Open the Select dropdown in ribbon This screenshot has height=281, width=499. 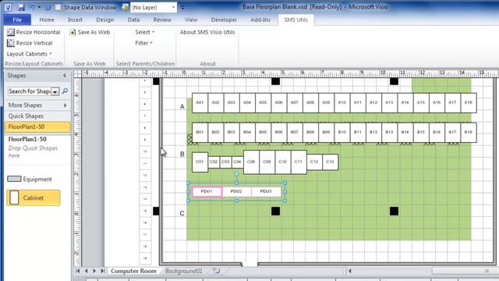[145, 32]
